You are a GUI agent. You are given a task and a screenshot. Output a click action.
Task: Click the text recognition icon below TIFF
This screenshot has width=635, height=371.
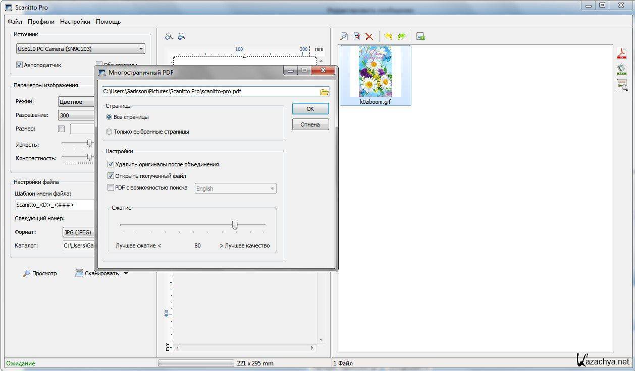click(x=621, y=86)
